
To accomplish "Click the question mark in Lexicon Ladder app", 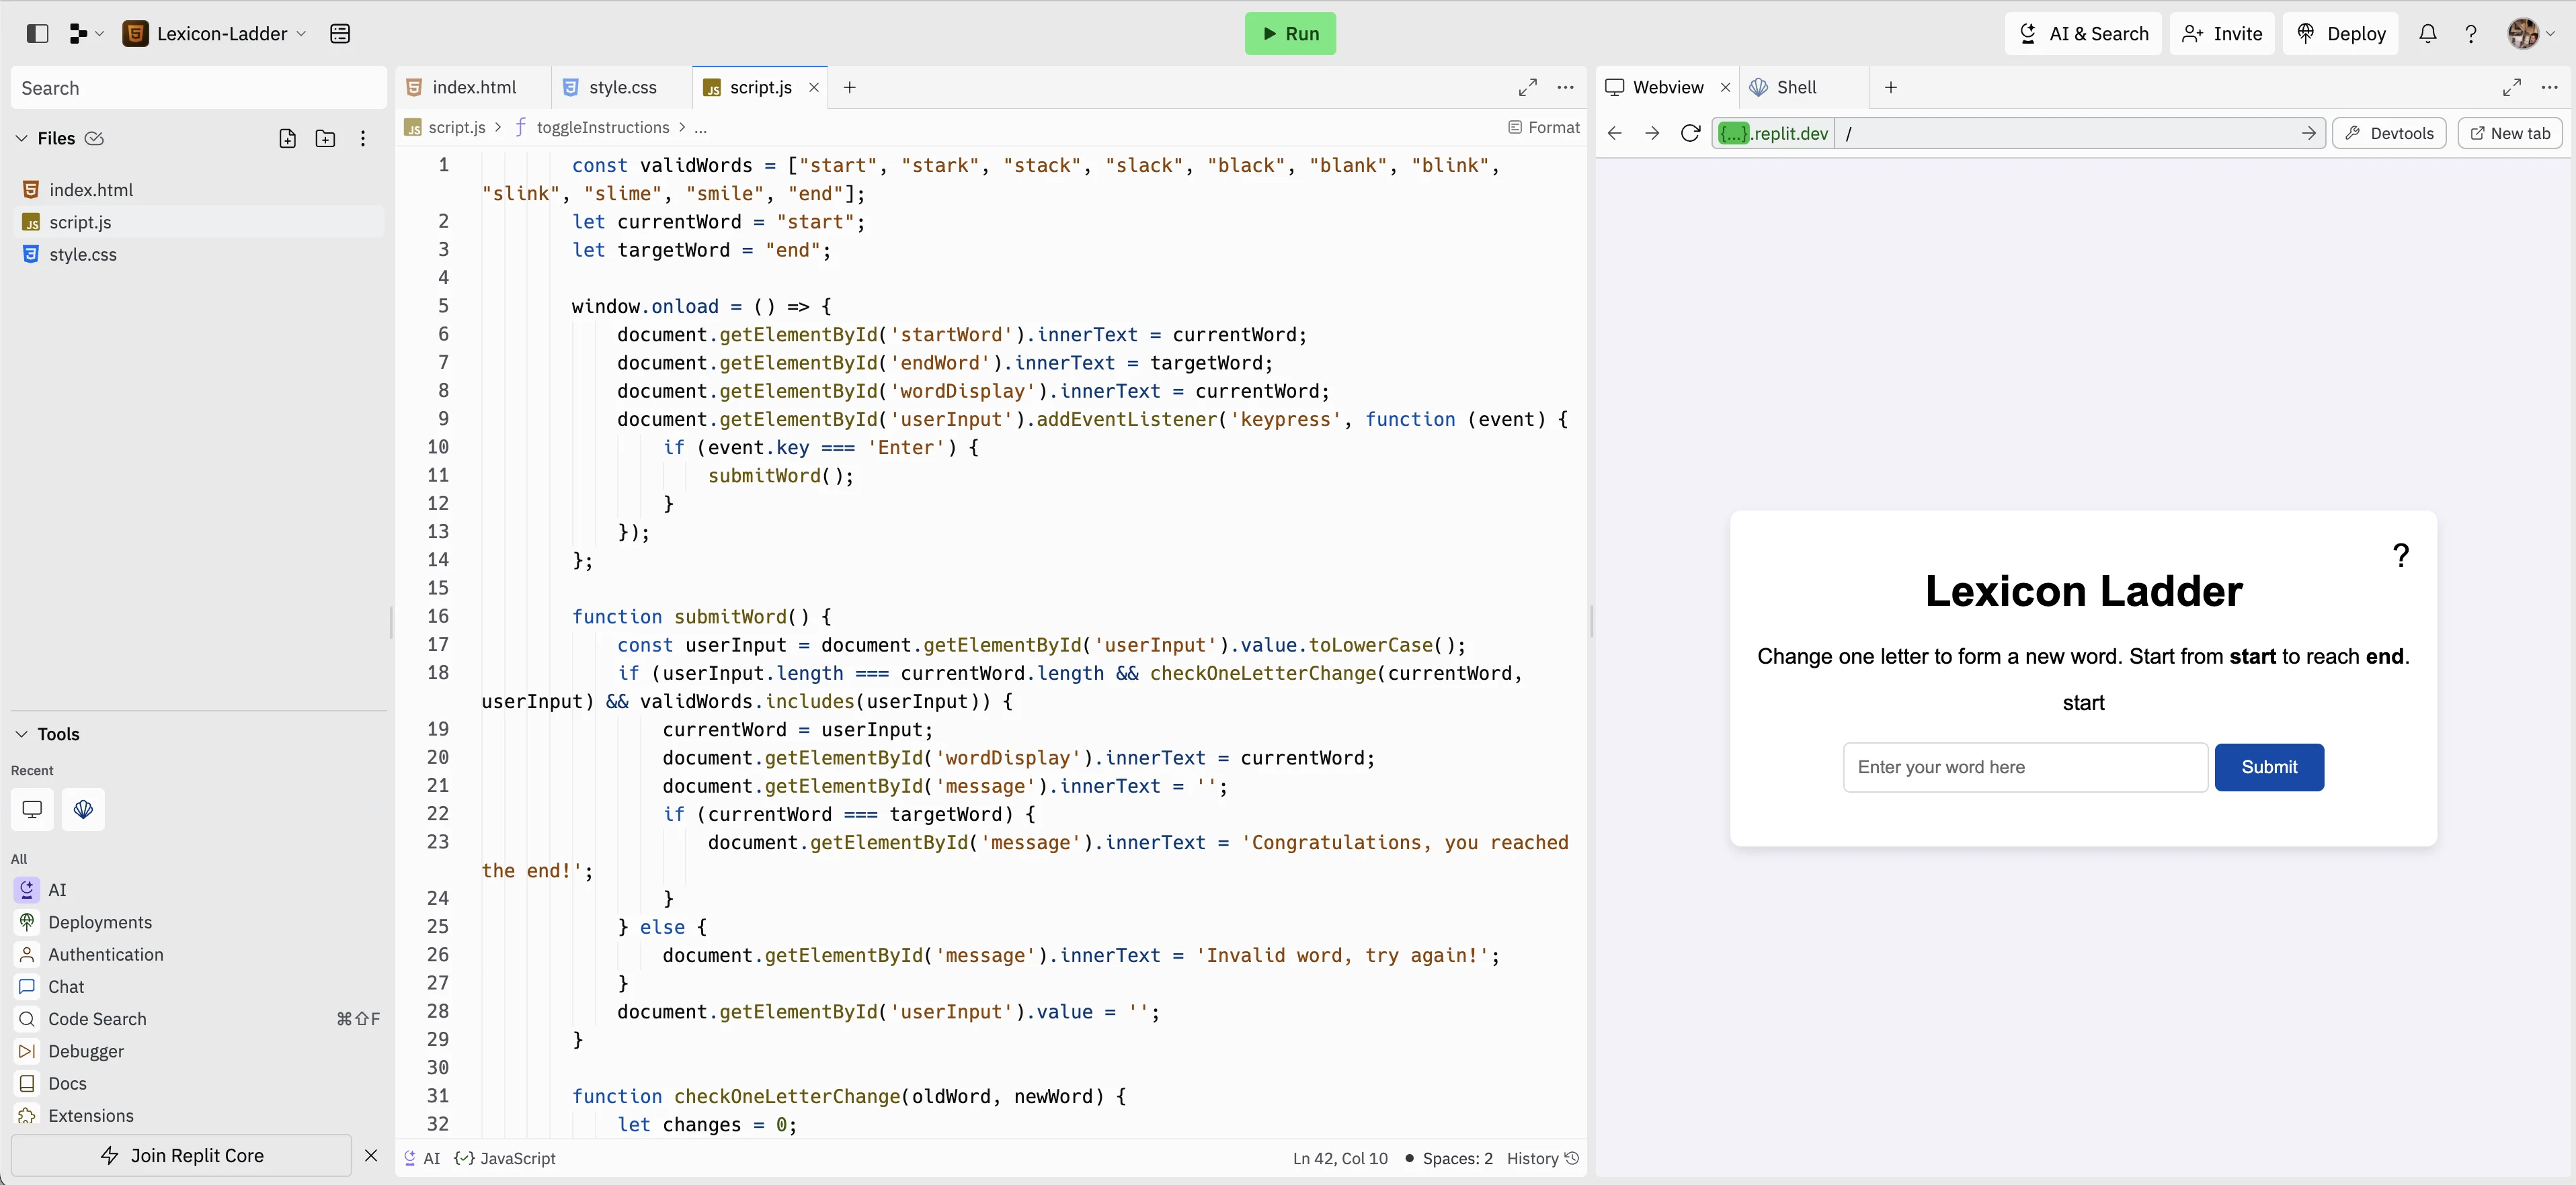I will [2400, 554].
